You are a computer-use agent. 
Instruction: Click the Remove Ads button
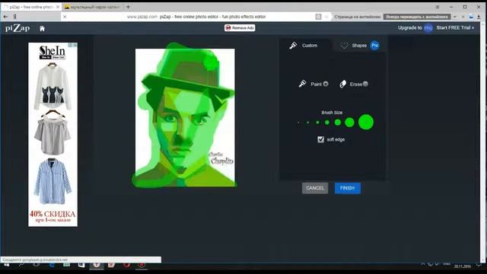coord(240,28)
